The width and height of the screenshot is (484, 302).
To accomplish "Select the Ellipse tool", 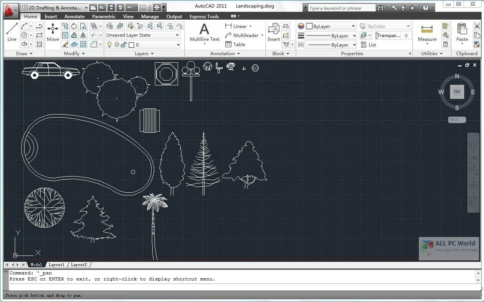I will [24, 44].
